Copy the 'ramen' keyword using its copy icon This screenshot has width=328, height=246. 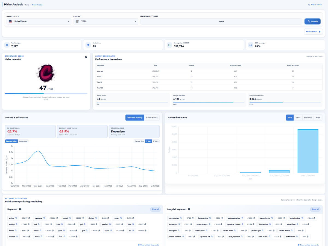(x=134, y=218)
